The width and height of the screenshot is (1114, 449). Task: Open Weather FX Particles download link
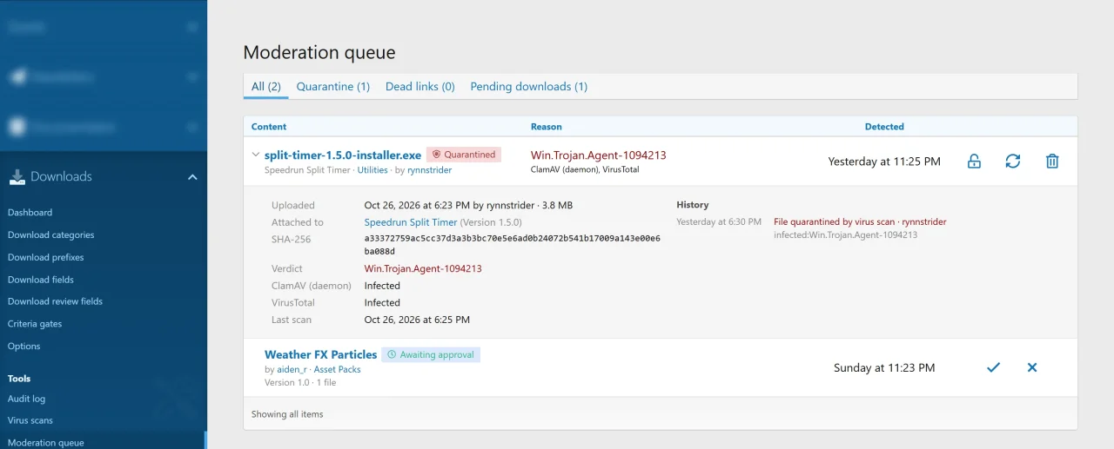pos(320,354)
